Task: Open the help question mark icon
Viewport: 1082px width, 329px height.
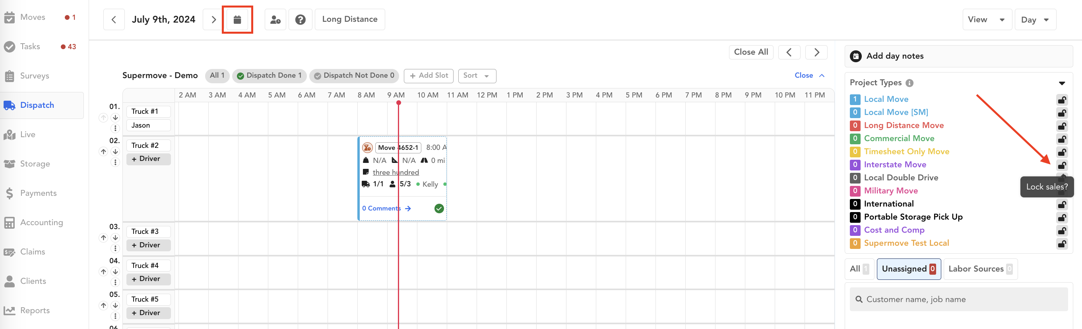Action: coord(301,20)
